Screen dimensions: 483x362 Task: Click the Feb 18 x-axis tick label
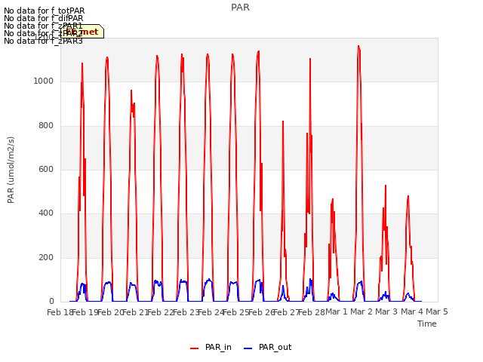pyautogui.click(x=60, y=312)
